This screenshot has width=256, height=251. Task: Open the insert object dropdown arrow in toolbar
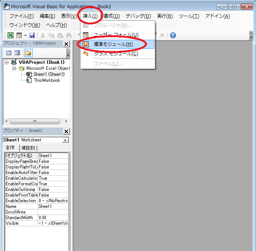tap(25, 35)
